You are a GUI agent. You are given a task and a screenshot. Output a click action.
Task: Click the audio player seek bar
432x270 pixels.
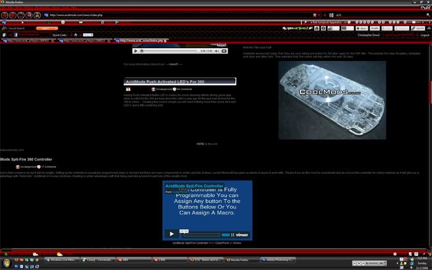(x=169, y=51)
